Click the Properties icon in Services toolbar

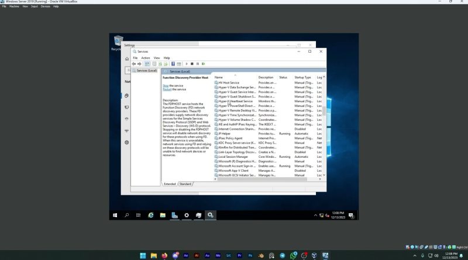pyautogui.click(x=154, y=64)
